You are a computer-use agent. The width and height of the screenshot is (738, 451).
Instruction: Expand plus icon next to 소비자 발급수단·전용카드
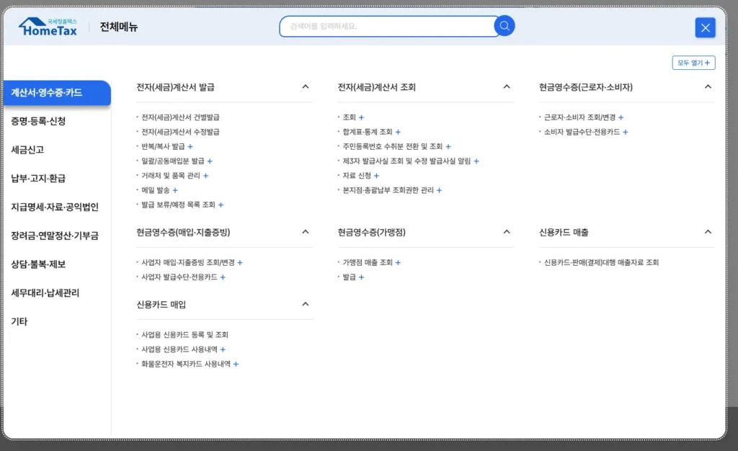626,132
